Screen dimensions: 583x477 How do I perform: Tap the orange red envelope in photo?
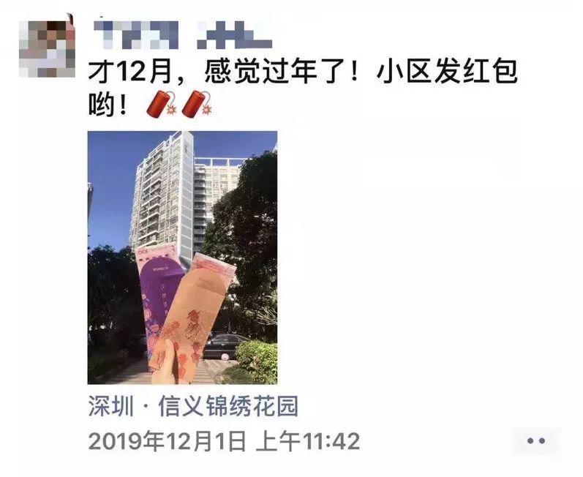click(x=193, y=318)
